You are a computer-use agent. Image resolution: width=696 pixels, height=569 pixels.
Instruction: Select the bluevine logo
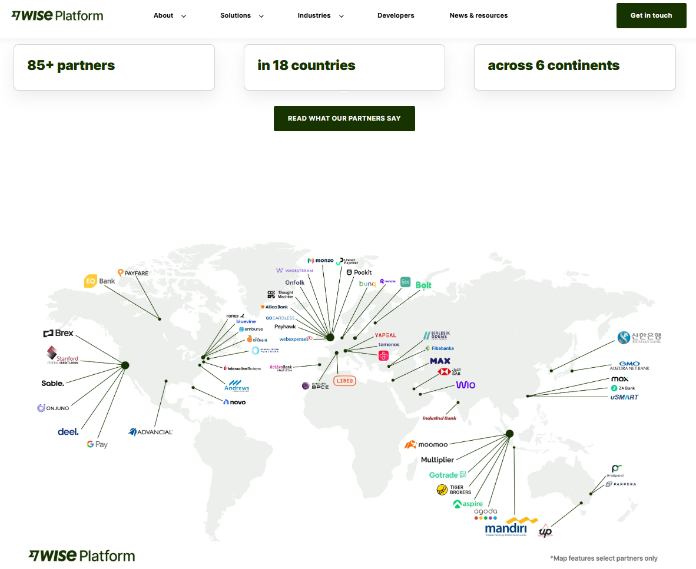click(246, 321)
